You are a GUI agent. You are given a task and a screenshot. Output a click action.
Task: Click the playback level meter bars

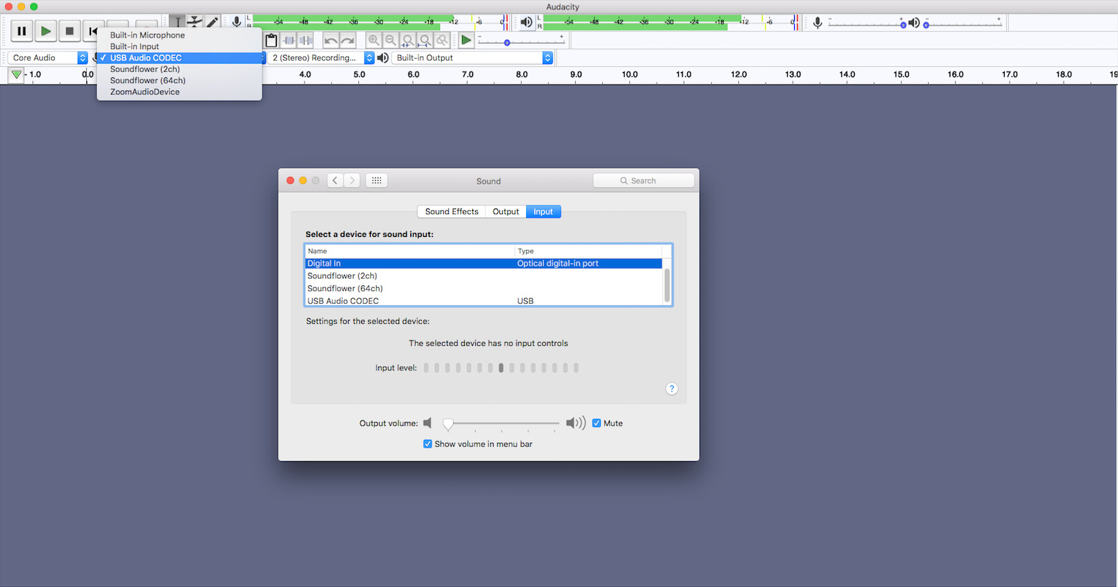[x=671, y=22]
